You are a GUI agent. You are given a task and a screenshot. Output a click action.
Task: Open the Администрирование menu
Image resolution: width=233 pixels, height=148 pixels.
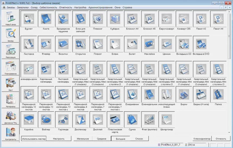tap(100, 7)
